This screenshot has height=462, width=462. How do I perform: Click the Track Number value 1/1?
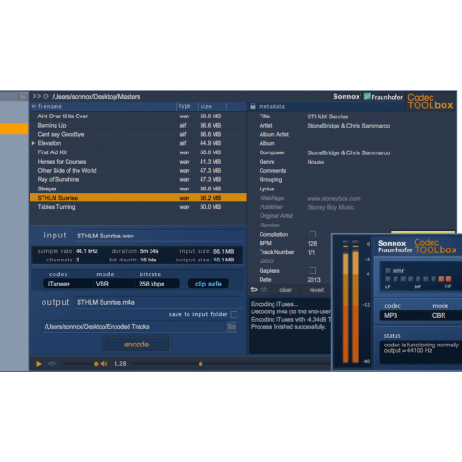pyautogui.click(x=311, y=252)
